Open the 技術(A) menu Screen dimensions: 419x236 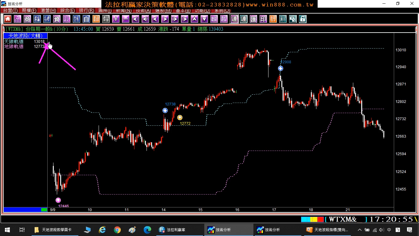pyautogui.click(x=143, y=10)
